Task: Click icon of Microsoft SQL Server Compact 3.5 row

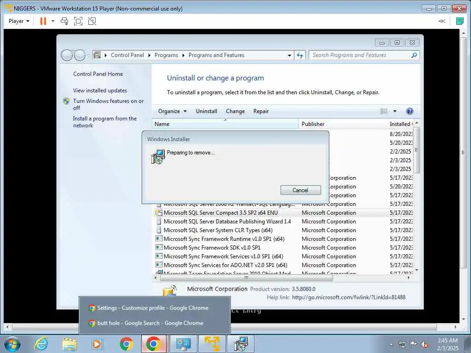Action: (x=159, y=213)
